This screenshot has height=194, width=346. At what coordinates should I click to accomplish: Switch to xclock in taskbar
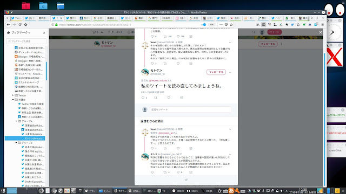(178, 191)
